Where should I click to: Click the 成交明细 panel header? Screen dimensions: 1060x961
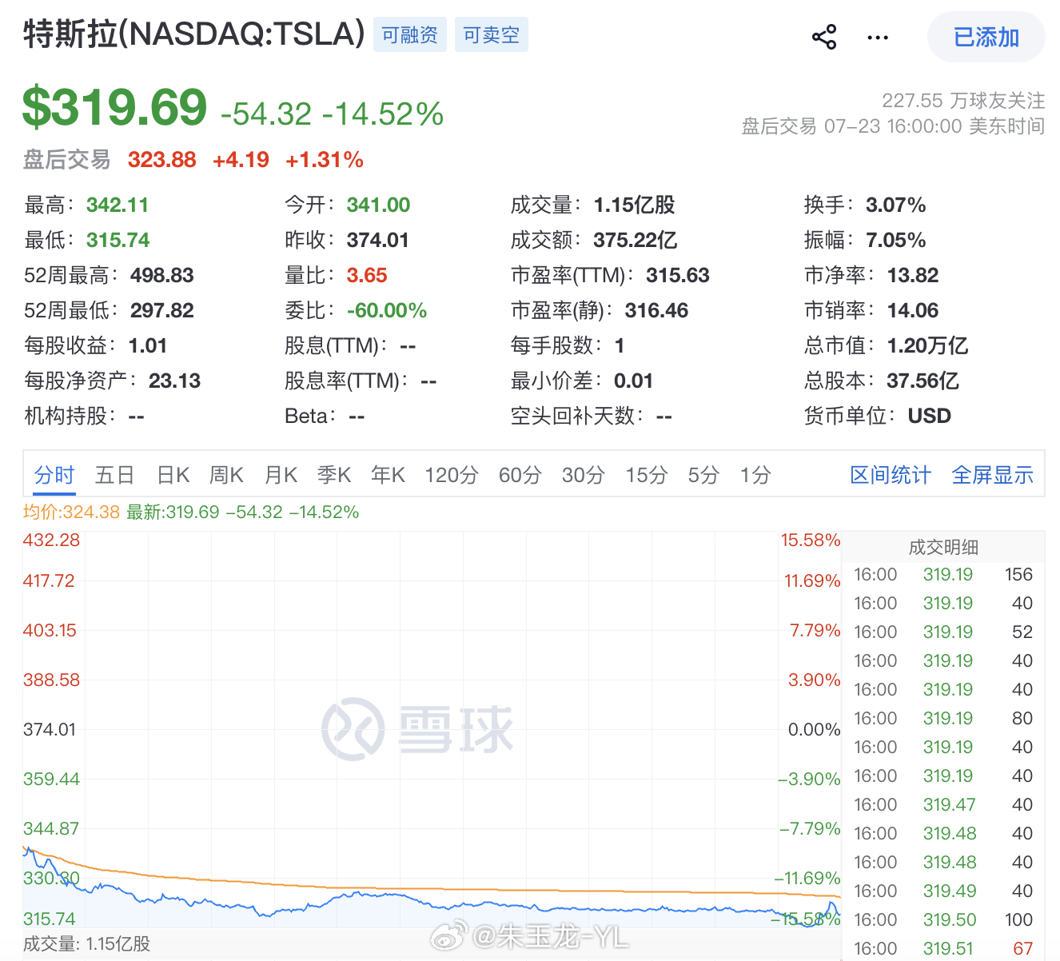click(943, 547)
